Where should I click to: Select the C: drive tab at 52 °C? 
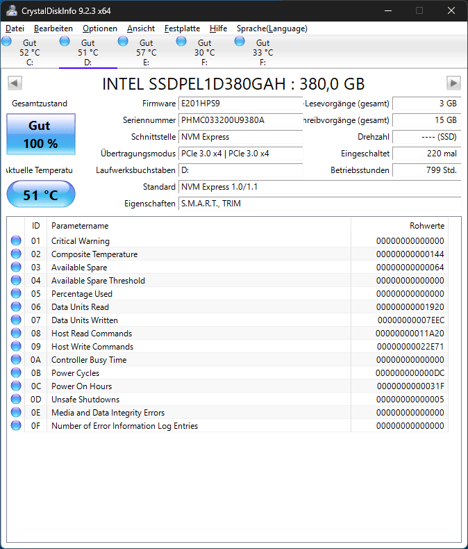point(30,52)
